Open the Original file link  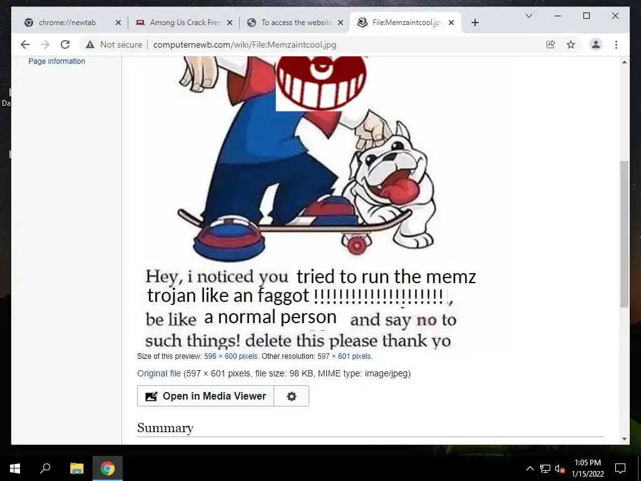coord(158,373)
